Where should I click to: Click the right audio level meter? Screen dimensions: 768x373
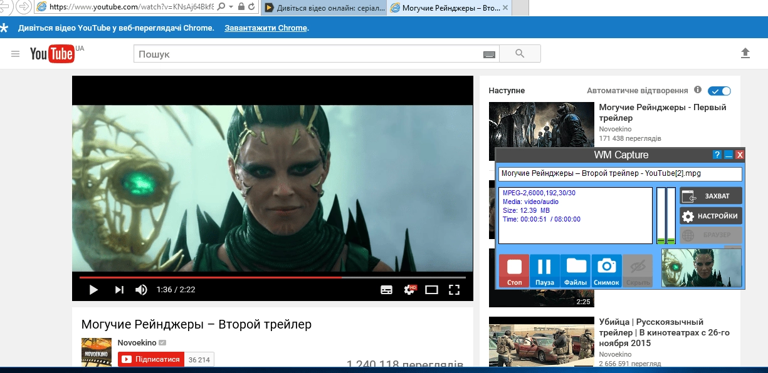tap(671, 215)
